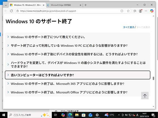
Task: Open Settings gear on taskbar
Action: click(97, 115)
